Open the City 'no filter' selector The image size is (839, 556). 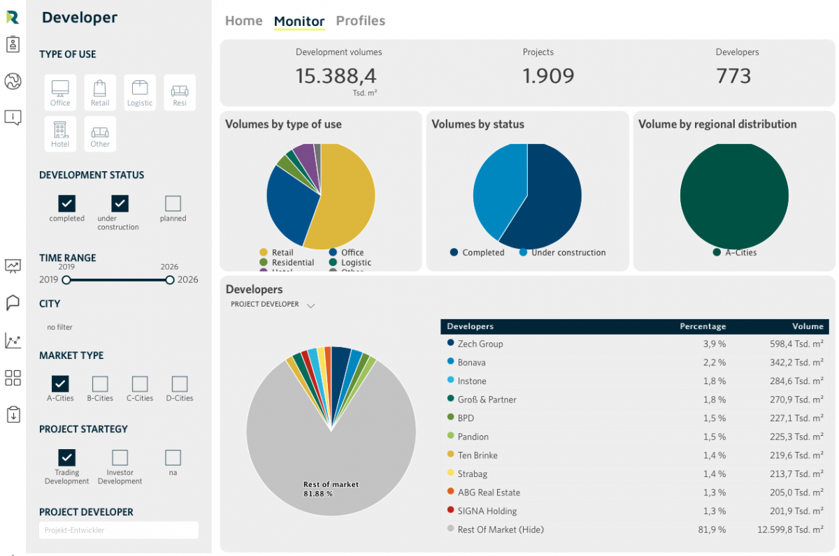(x=59, y=327)
